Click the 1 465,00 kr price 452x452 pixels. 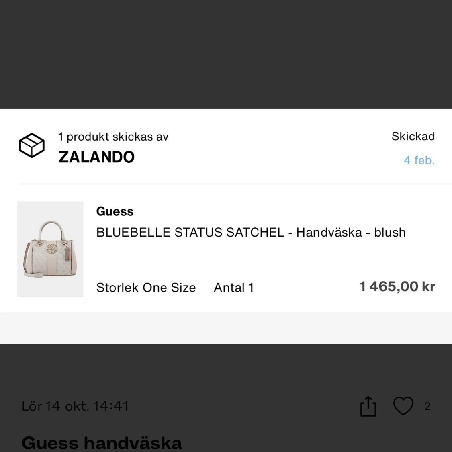coord(397,287)
